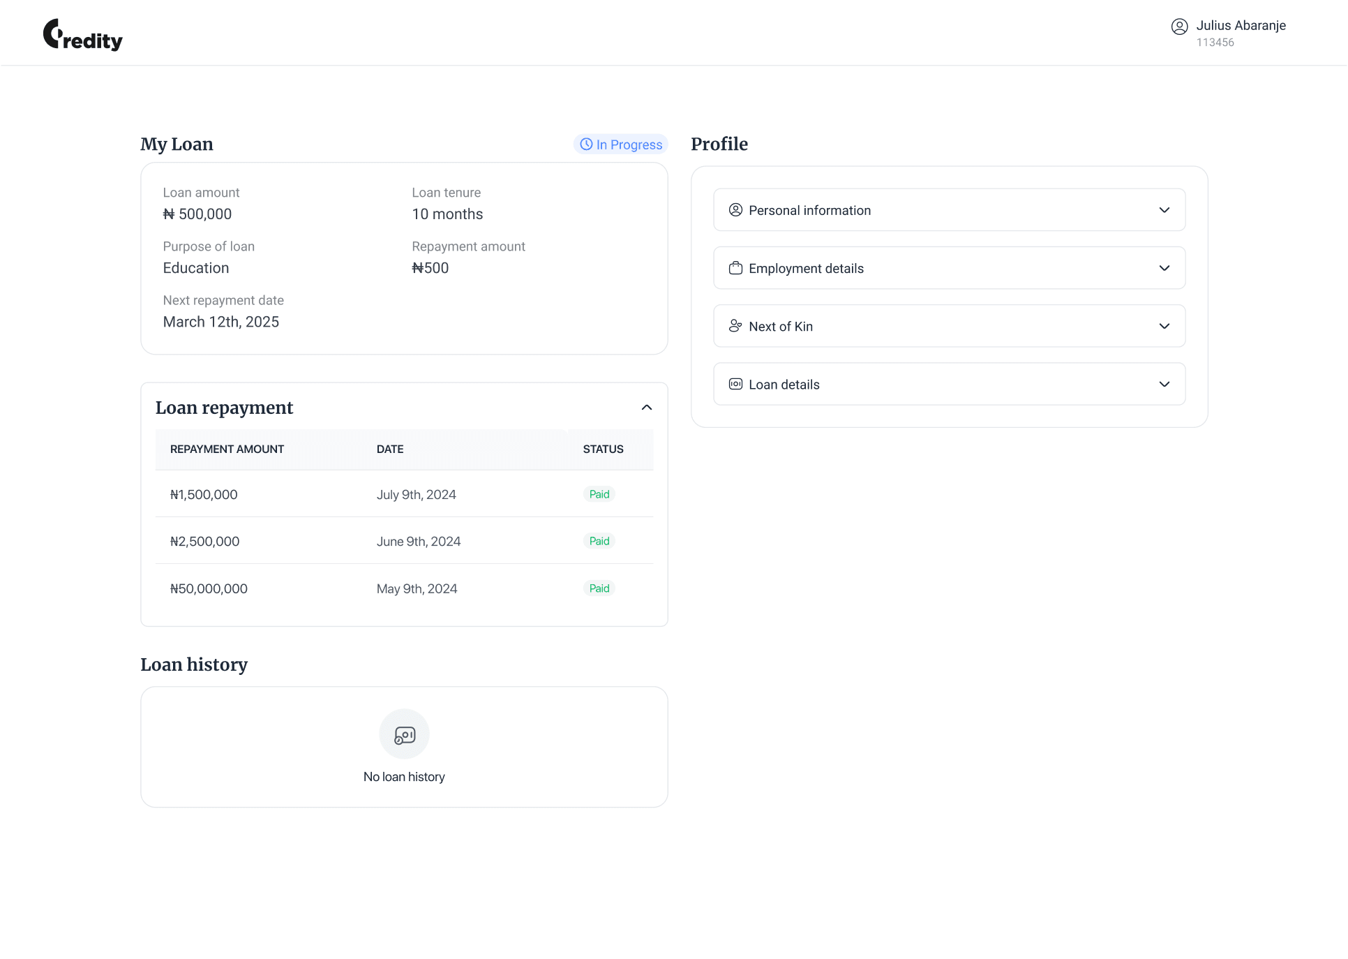Viewport: 1348px width, 959px height.
Task: Click the Personal information person icon
Action: (x=735, y=210)
